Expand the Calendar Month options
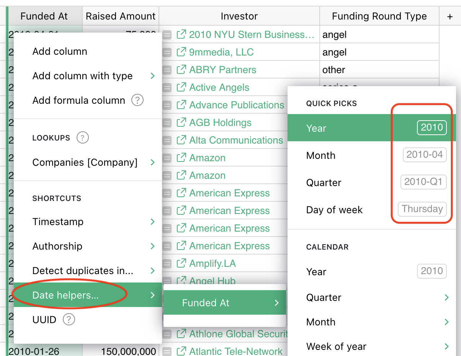 click(x=446, y=322)
